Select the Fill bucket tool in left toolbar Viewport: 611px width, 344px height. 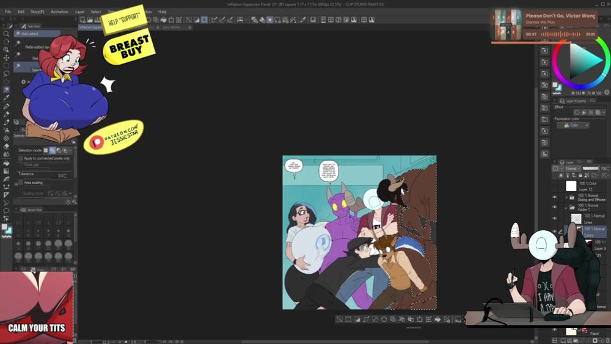(x=6, y=163)
